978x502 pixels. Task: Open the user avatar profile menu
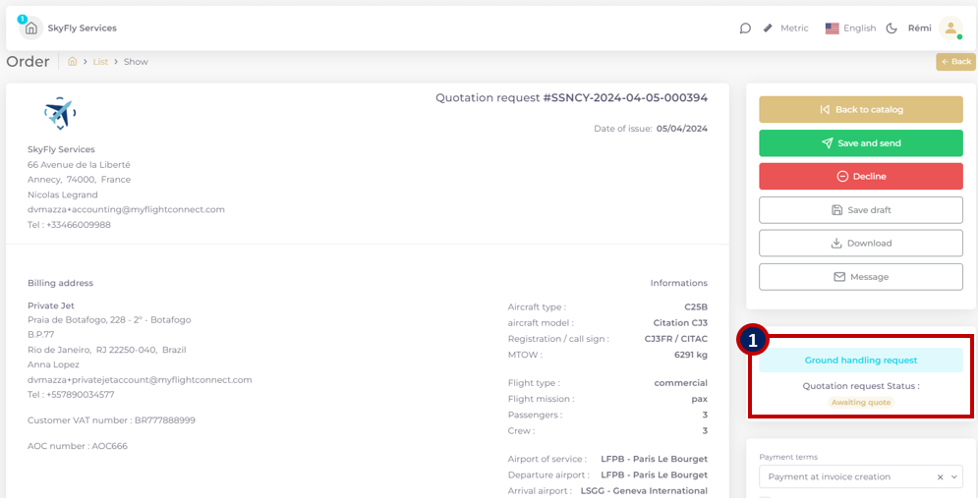pyautogui.click(x=950, y=28)
